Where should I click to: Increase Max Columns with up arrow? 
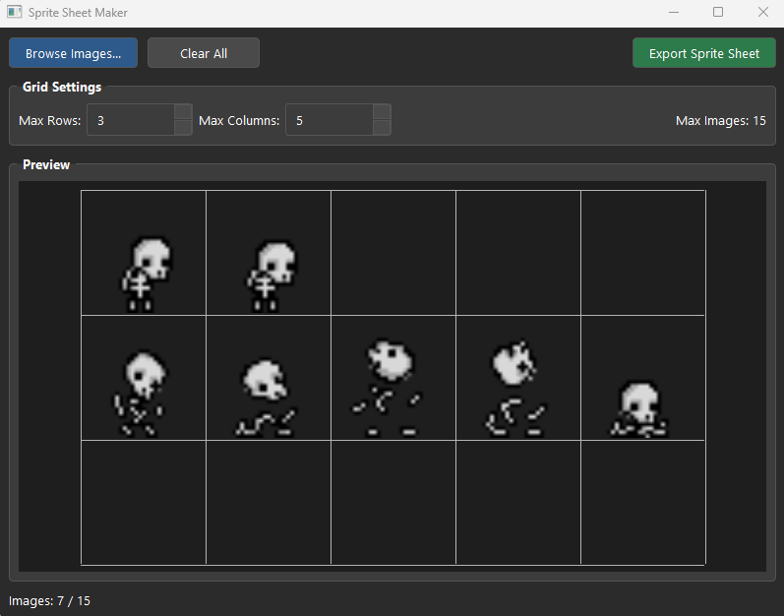tap(382, 111)
